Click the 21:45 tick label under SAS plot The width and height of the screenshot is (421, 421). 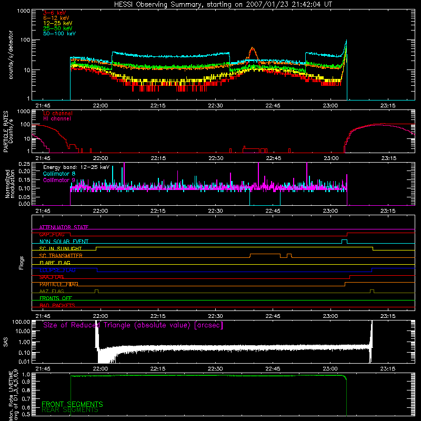pyautogui.click(x=43, y=369)
